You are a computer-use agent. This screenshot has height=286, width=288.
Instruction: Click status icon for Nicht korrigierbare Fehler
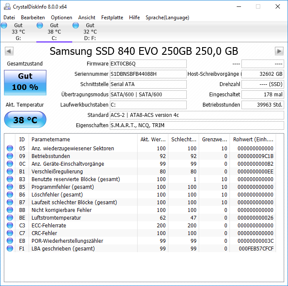[10, 210]
